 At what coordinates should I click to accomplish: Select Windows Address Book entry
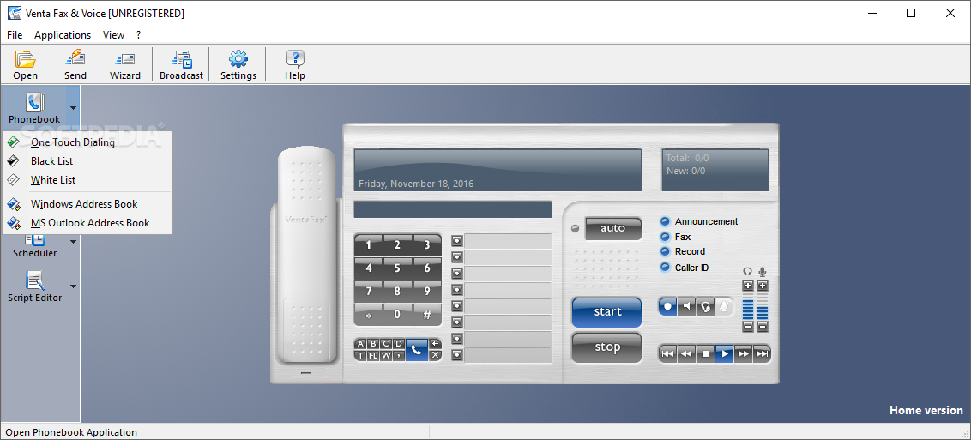coord(87,204)
